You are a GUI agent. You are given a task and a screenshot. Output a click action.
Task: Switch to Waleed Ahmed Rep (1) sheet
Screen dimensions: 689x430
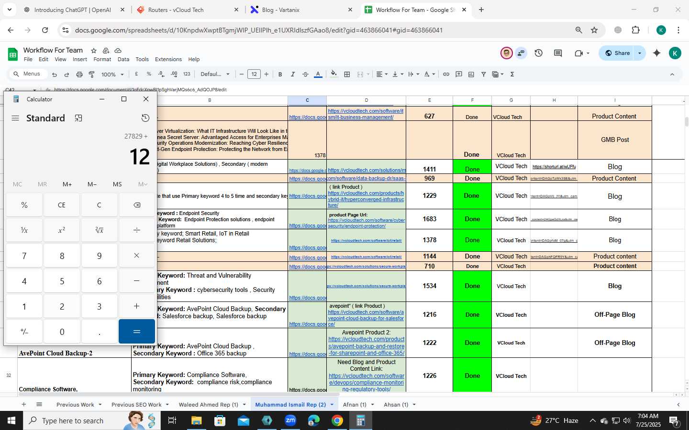208,405
